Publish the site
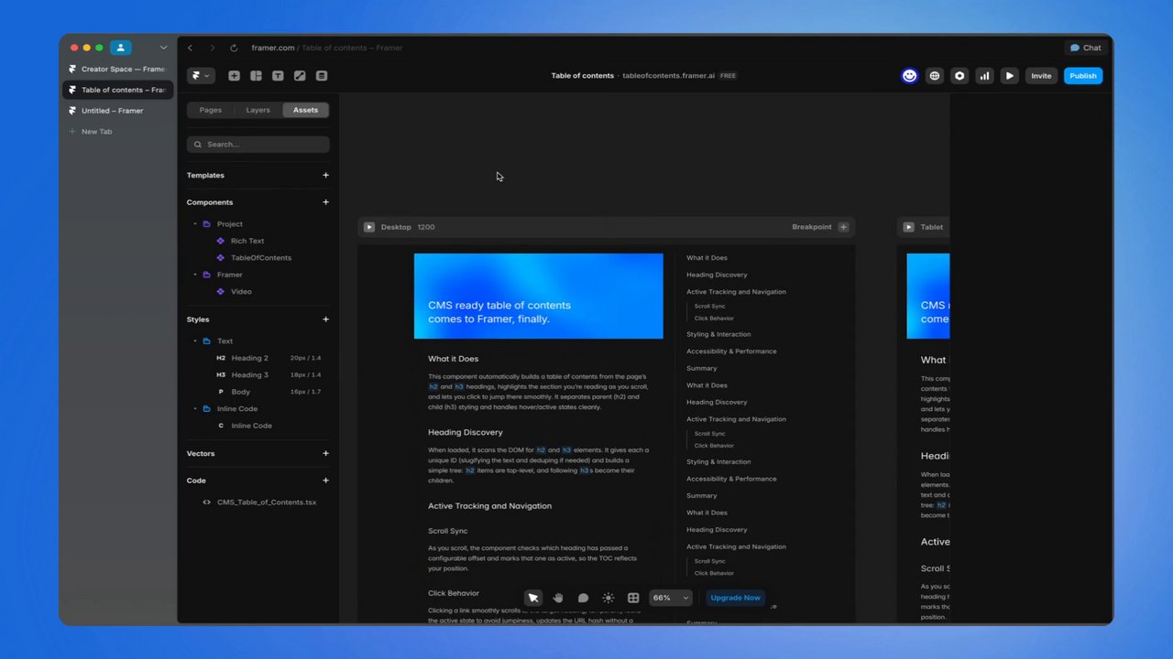This screenshot has height=659, width=1173. tap(1082, 76)
